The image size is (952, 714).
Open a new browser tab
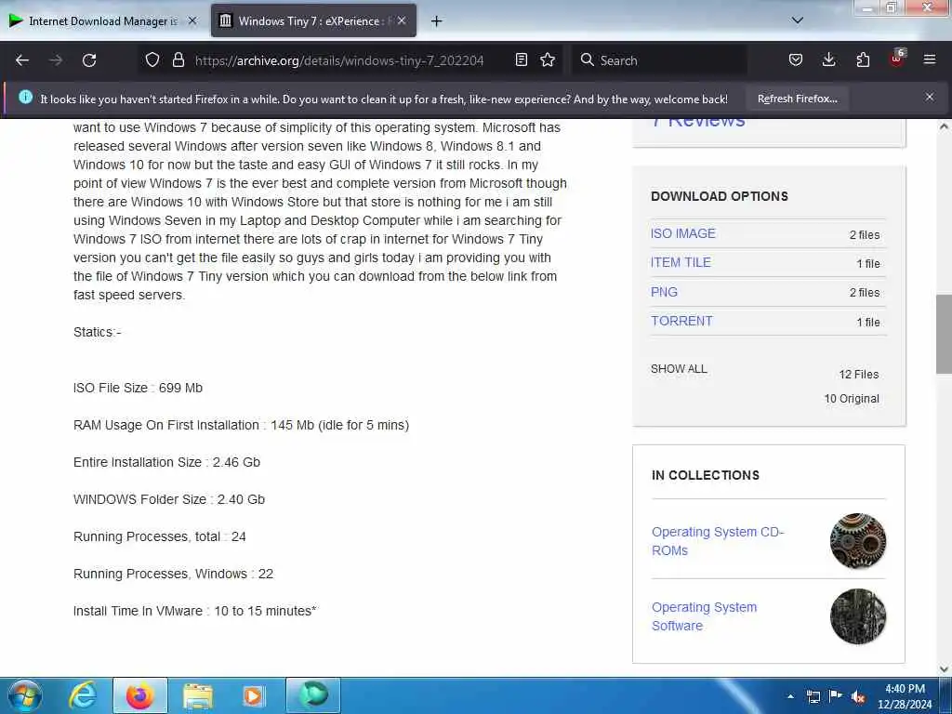pos(436,21)
